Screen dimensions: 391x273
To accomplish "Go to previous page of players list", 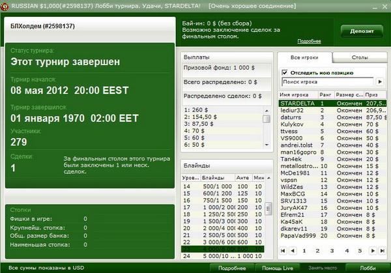I will pos(293,251).
